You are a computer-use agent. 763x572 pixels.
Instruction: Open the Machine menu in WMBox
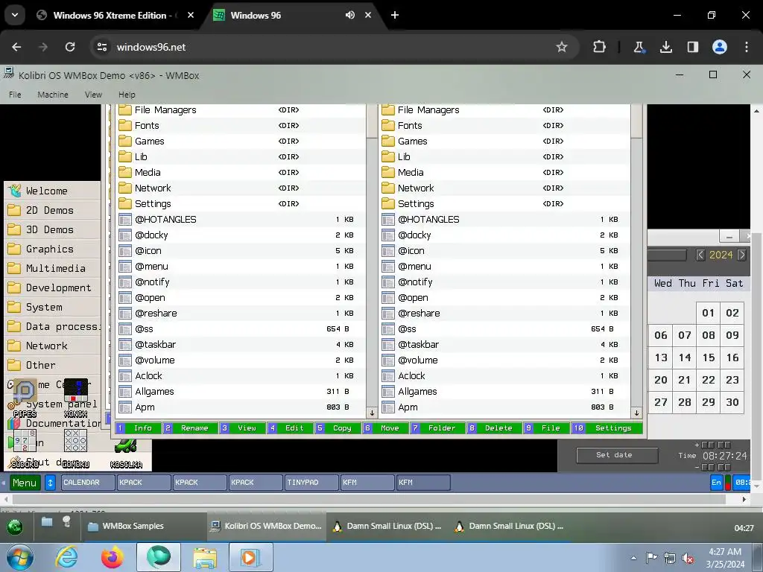(x=53, y=95)
